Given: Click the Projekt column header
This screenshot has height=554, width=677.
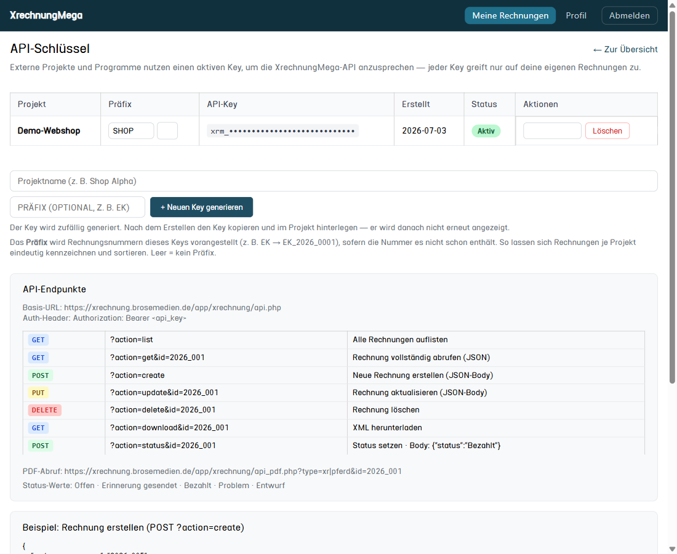Looking at the screenshot, I should [31, 104].
